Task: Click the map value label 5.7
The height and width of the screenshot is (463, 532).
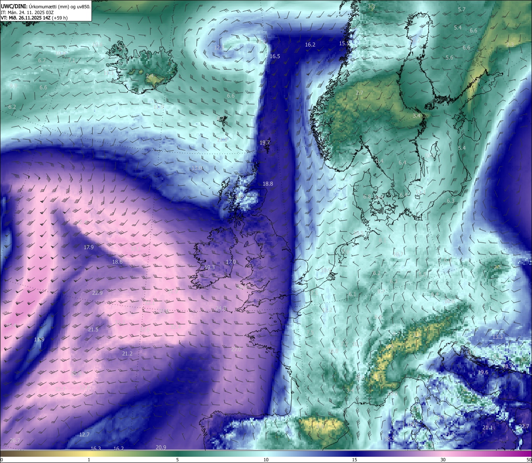Action: point(462,10)
